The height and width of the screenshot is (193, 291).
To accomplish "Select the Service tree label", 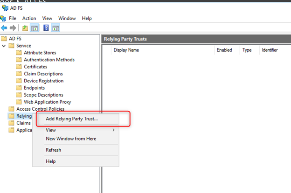I will (x=24, y=46).
